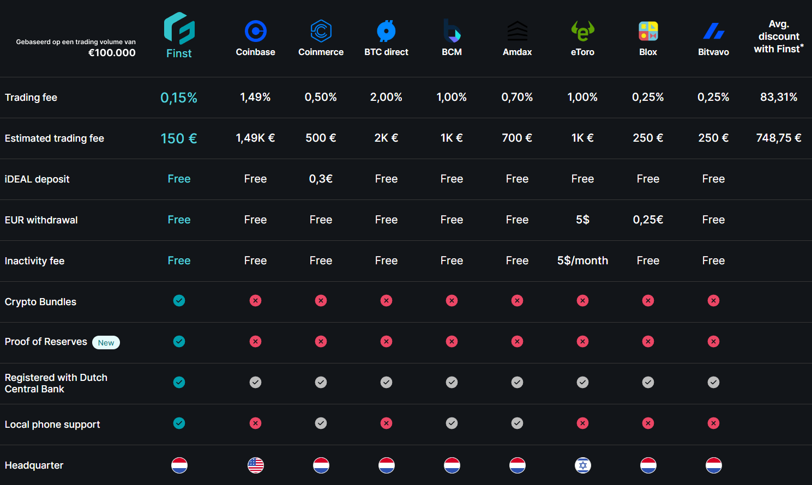Click Coinbase's US headquarter flag
This screenshot has width=812, height=485.
255,465
